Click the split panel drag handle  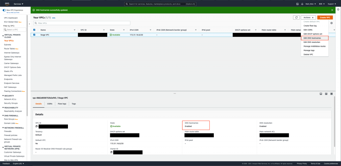174,93
